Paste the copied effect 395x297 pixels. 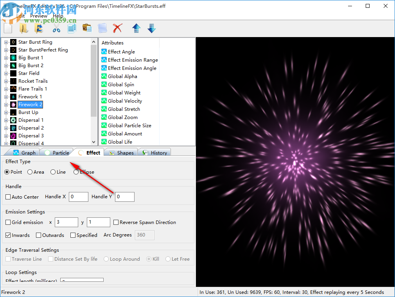87,28
